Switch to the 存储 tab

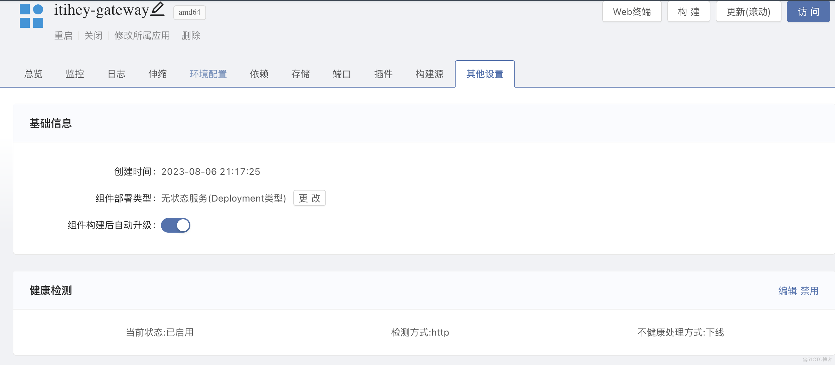[x=301, y=74]
